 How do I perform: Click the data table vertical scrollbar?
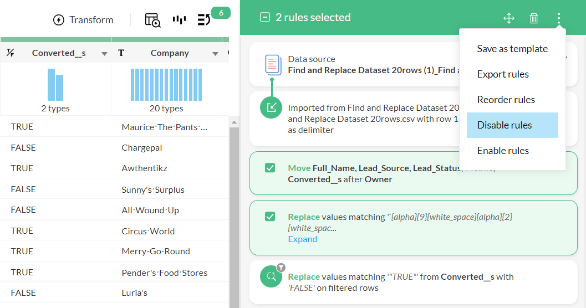(x=234, y=211)
